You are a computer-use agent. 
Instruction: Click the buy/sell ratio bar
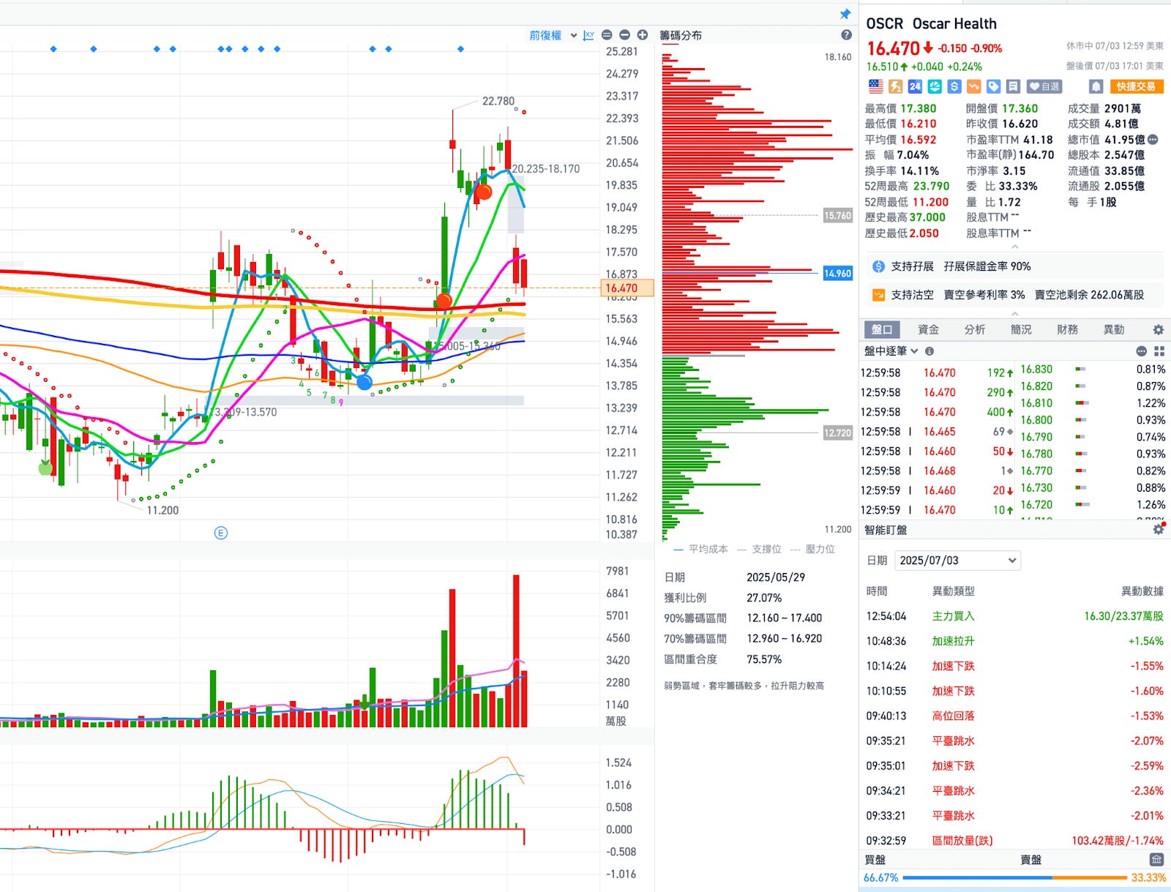coord(1014,877)
